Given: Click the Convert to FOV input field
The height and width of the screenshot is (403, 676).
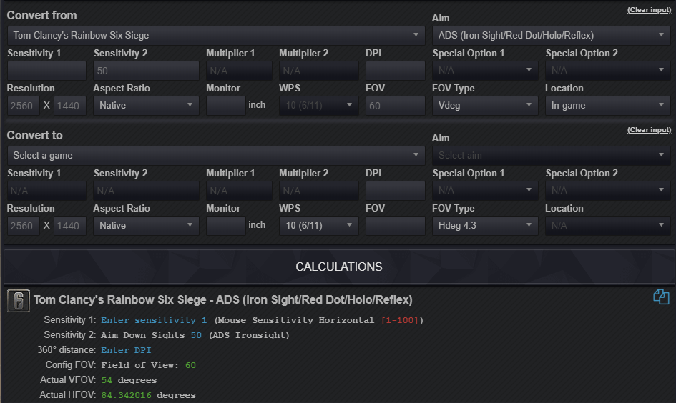Looking at the screenshot, I should point(396,226).
